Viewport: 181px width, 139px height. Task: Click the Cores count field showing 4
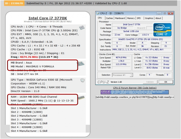point(149,75)
